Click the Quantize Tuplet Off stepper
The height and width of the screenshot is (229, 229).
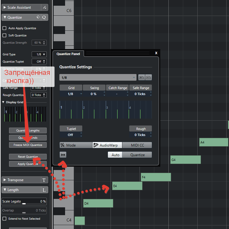(x=44, y=61)
